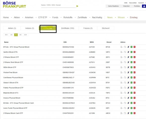146x119 pixels.
Task: Click the green search arrow next to search field
Action: tap(77, 6)
